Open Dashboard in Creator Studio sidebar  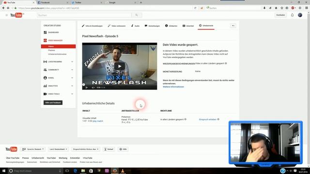53,32
